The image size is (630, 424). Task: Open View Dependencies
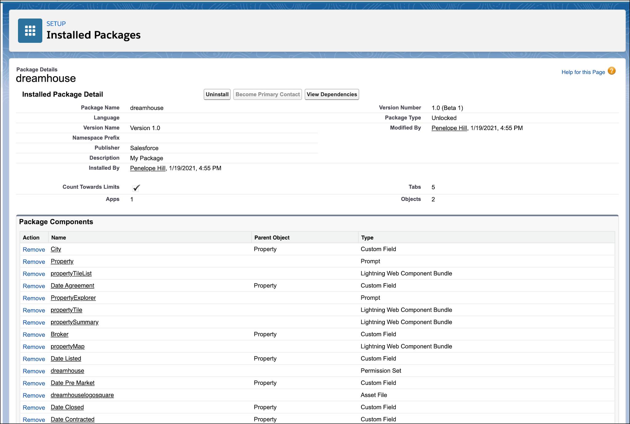coord(332,94)
